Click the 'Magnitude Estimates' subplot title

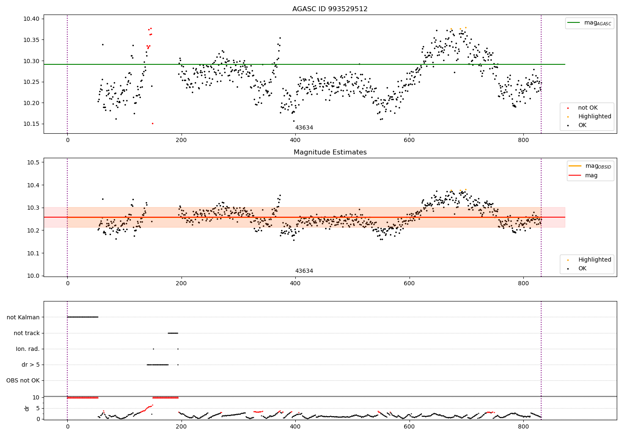point(330,152)
